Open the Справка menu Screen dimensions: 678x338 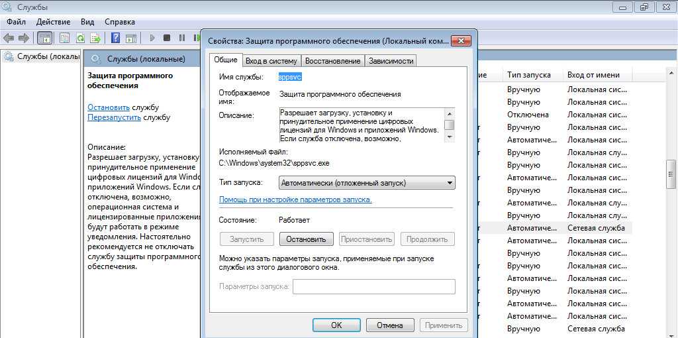(x=120, y=22)
